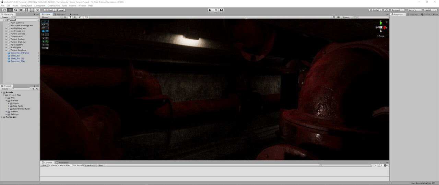Open the cloud services button
Image resolution: width=439 pixels, height=185 pixels.
click(387, 10)
